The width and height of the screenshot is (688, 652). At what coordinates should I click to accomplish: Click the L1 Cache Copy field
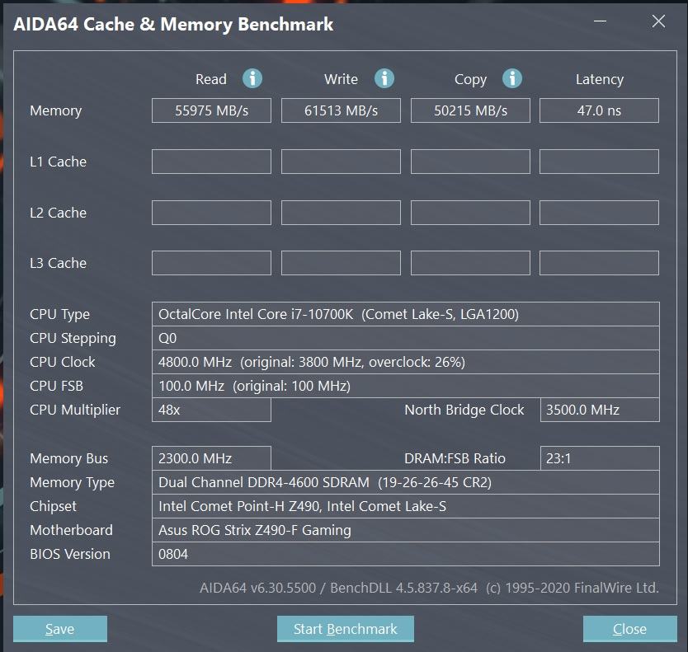(470, 162)
